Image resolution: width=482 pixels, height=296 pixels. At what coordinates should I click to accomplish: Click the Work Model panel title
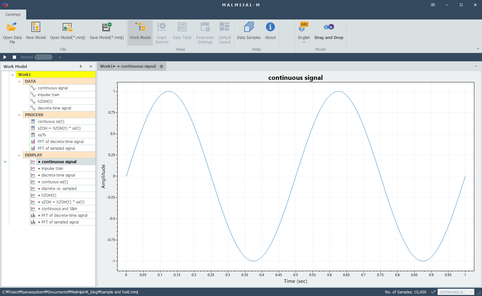pos(15,66)
